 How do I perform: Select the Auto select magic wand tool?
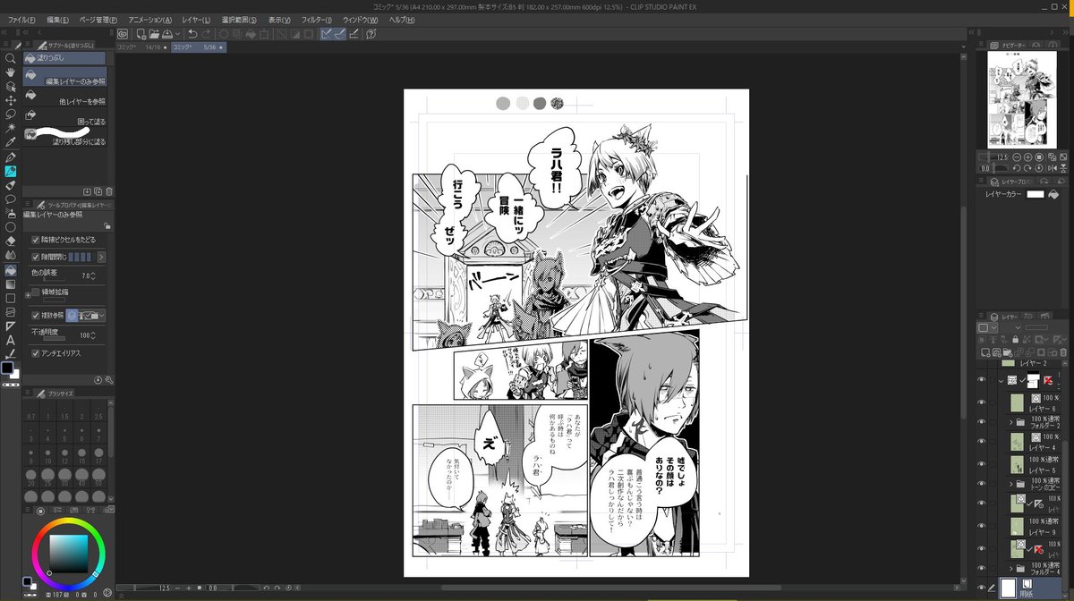tap(11, 129)
